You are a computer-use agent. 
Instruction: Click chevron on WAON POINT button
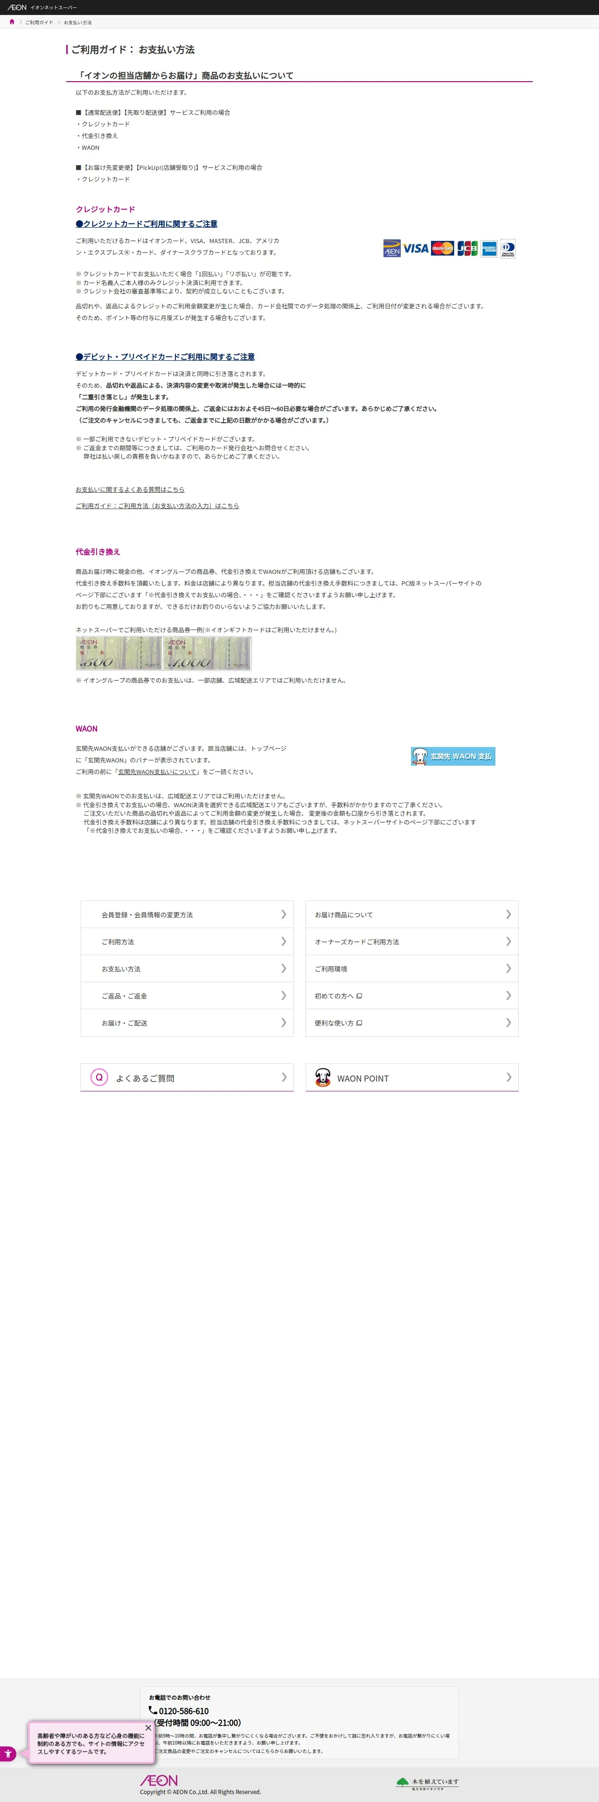tap(508, 1077)
